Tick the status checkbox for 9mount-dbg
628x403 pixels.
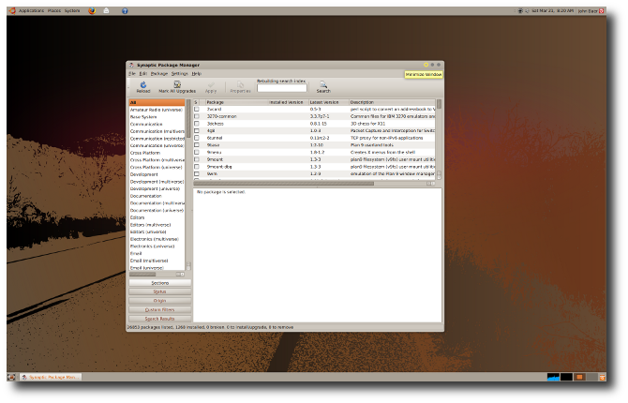(x=197, y=167)
